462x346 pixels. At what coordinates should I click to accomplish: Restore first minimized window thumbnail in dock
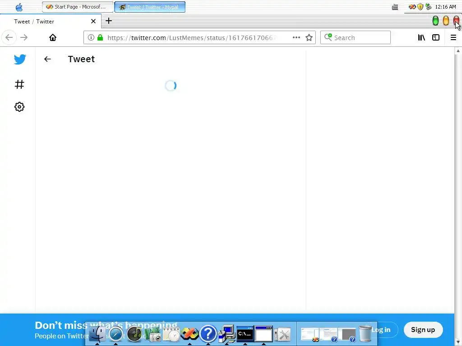pos(310,335)
